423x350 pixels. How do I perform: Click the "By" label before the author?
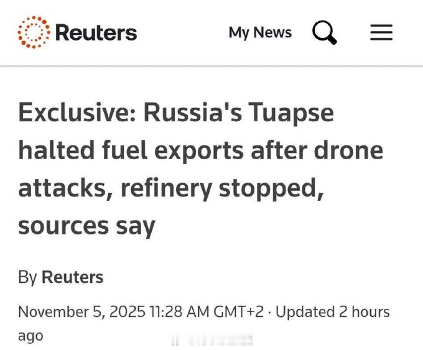click(28, 277)
